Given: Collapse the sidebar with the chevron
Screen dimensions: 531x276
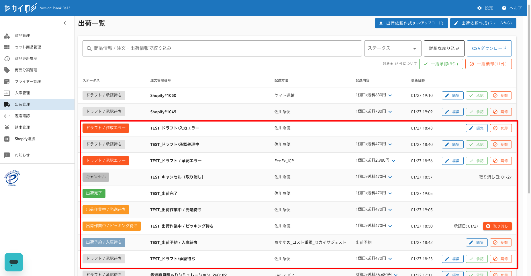Looking at the screenshot, I should (x=65, y=23).
